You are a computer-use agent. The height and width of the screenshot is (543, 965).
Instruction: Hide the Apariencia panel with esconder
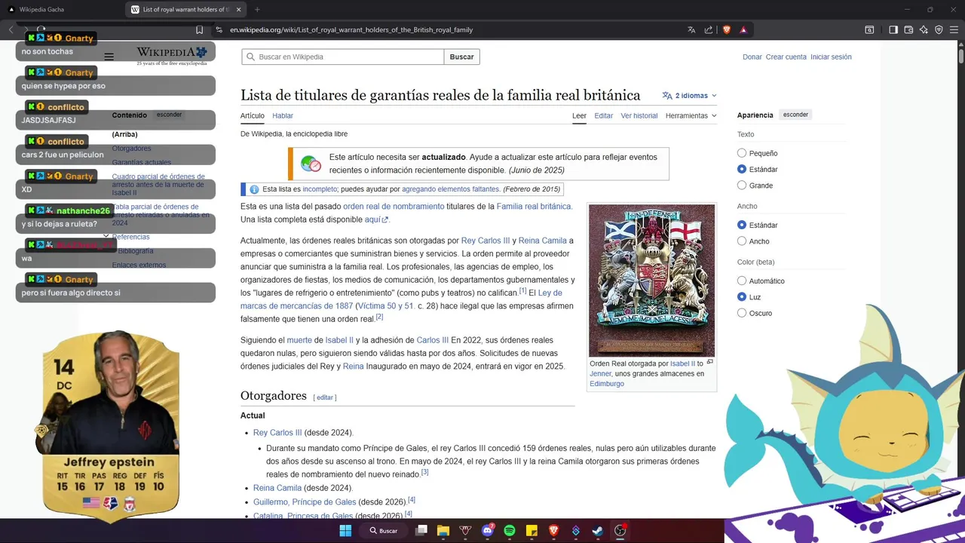click(x=795, y=115)
